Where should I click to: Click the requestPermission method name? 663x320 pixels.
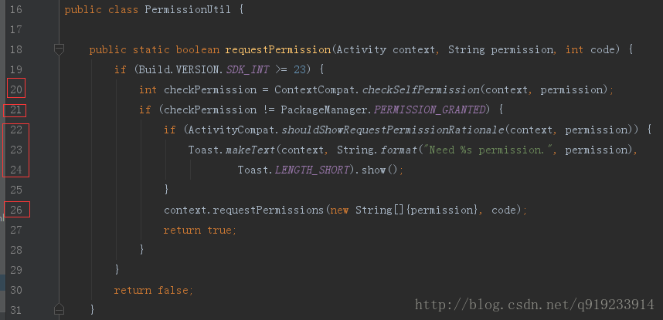click(277, 50)
